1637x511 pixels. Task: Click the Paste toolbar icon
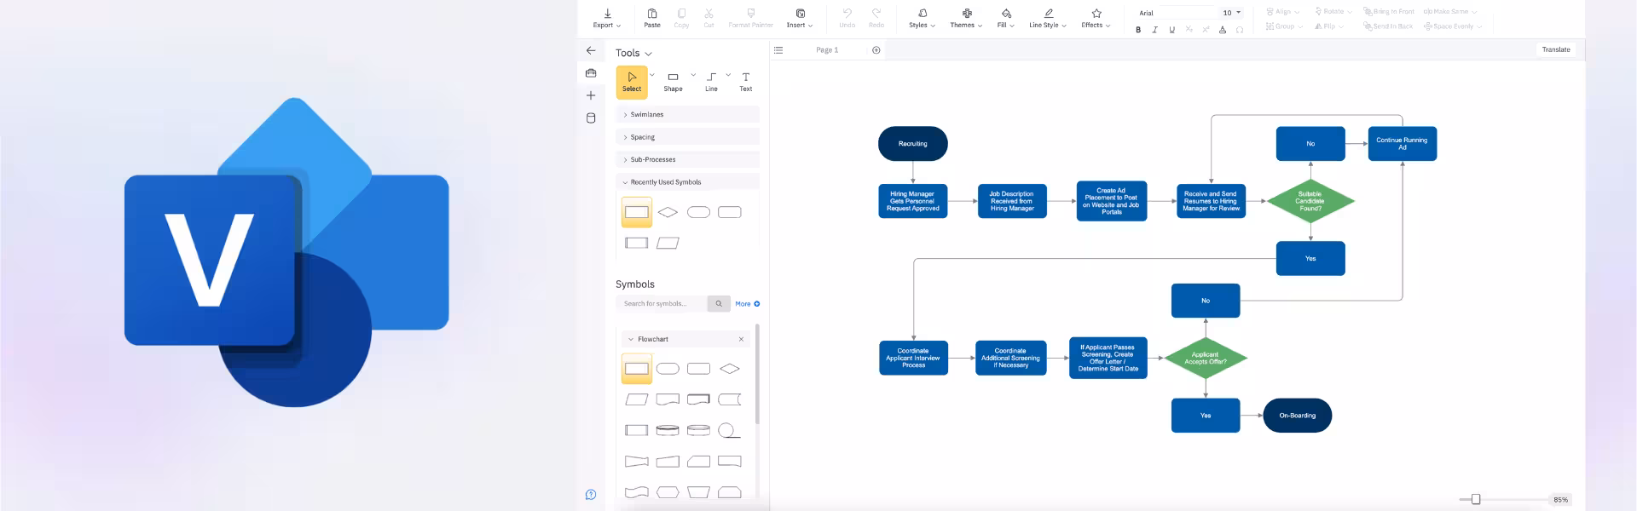coord(652,18)
